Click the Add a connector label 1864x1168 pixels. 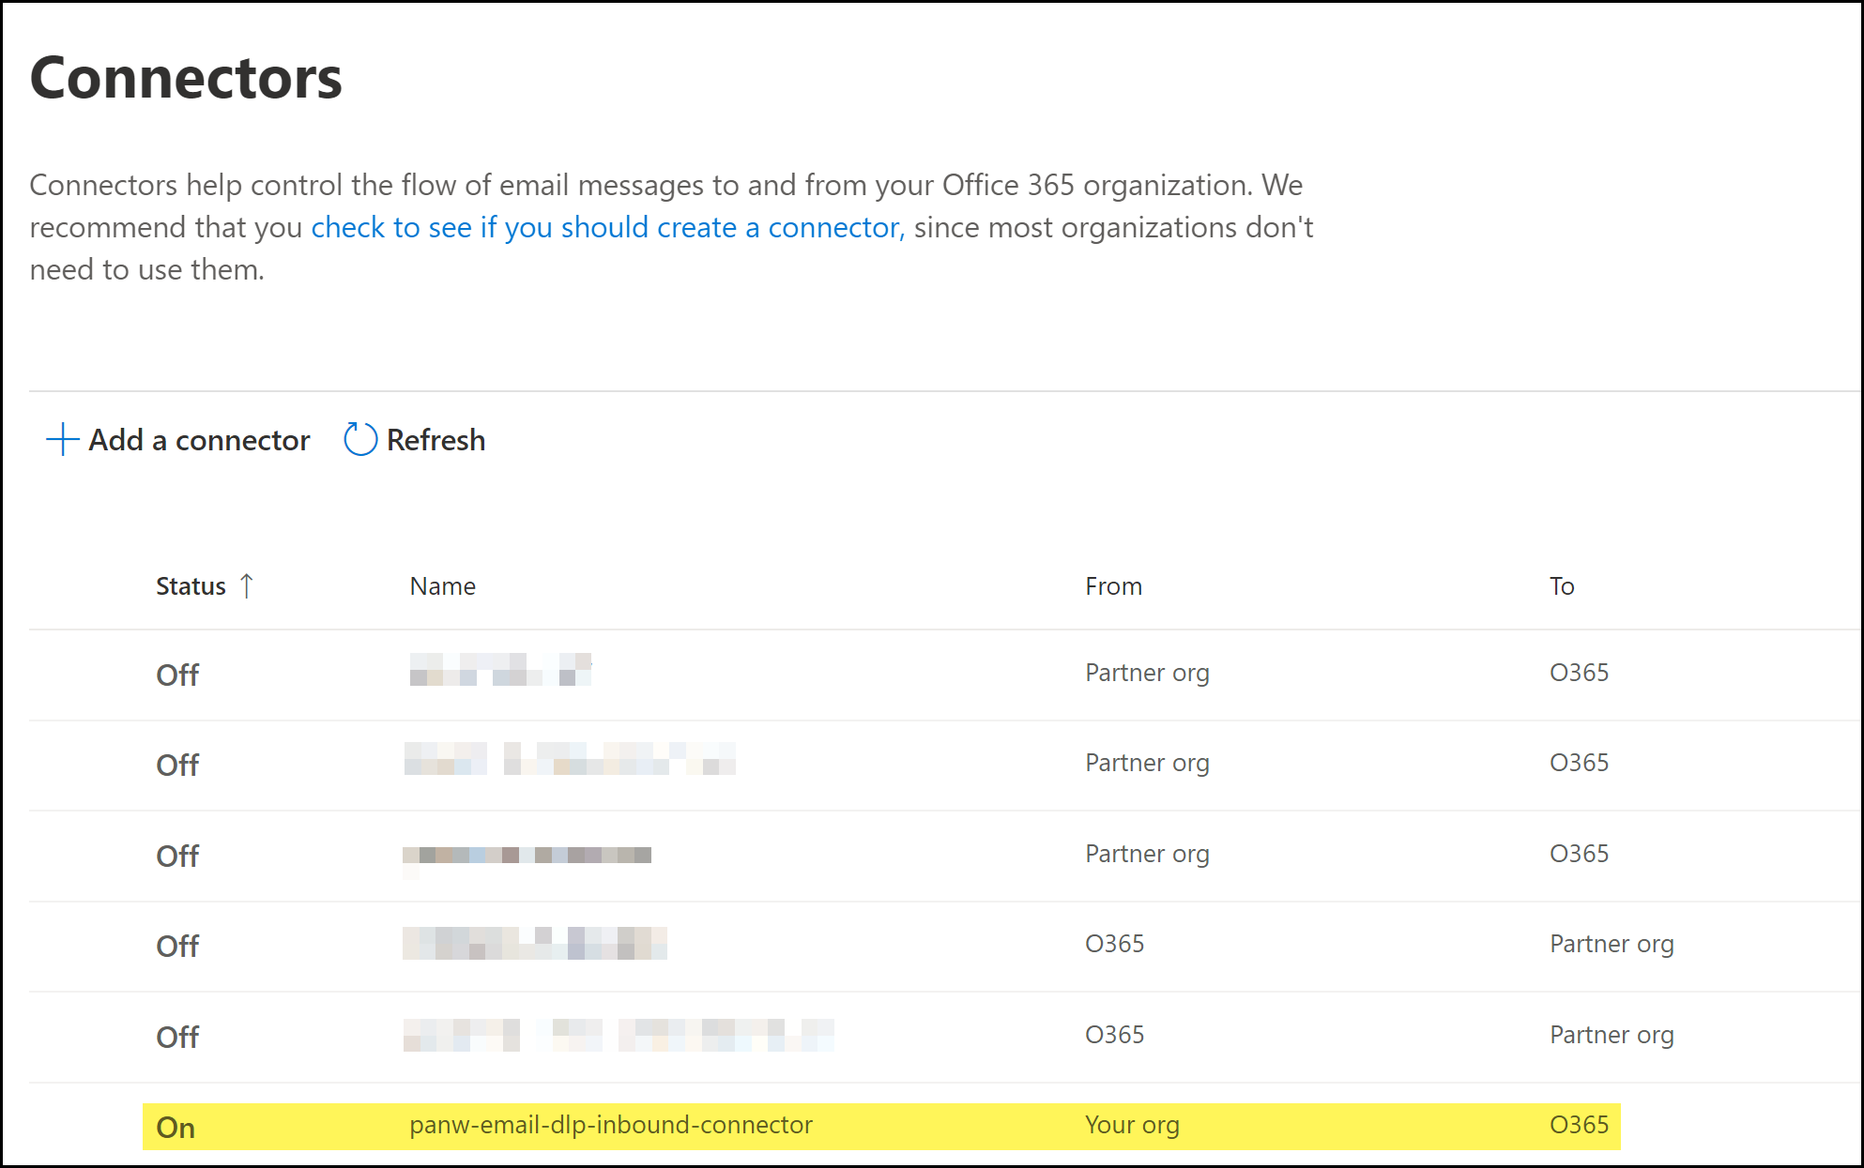pyautogui.click(x=199, y=440)
